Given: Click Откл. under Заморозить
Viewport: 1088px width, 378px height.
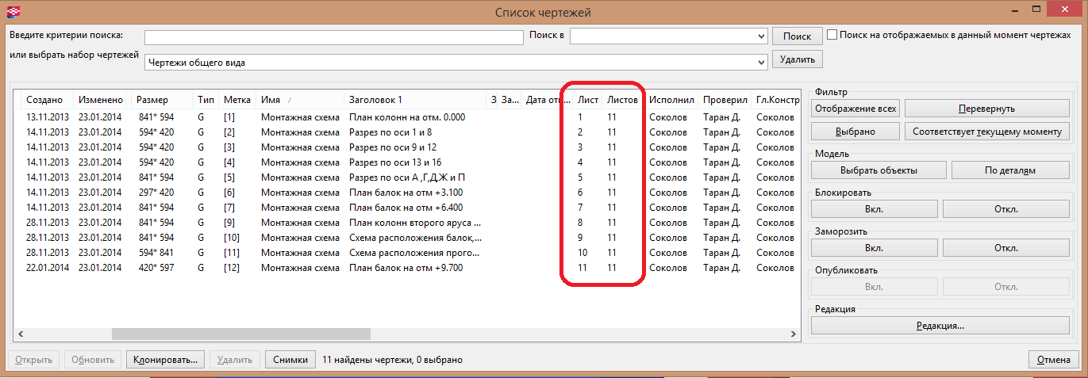Looking at the screenshot, I should (x=1005, y=247).
